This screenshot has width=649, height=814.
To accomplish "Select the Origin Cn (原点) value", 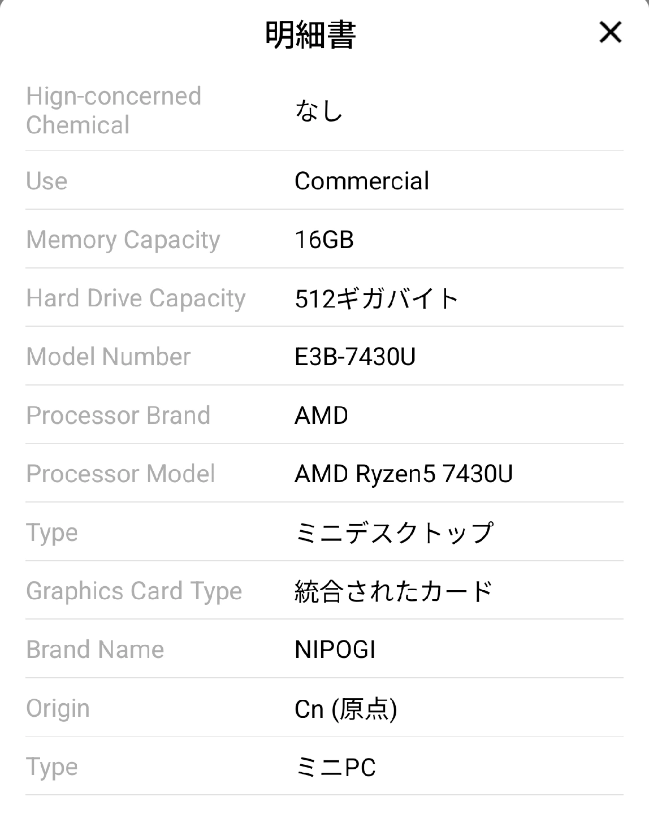I will 345,709.
